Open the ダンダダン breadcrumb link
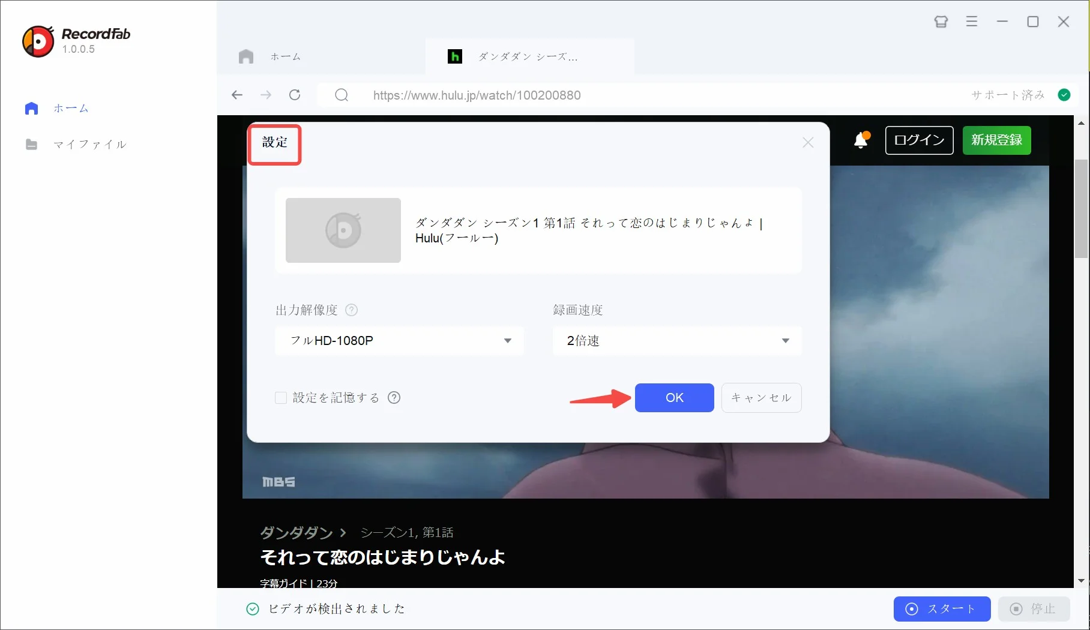1090x630 pixels. coord(297,532)
